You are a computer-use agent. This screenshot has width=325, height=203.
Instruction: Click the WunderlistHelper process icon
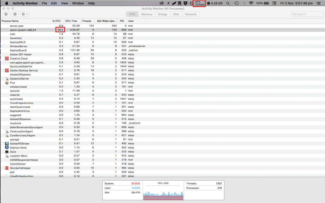7,168
